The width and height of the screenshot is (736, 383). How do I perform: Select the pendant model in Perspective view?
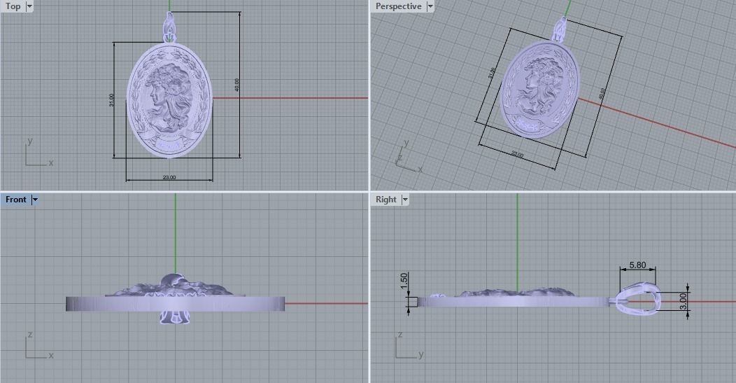point(540,90)
